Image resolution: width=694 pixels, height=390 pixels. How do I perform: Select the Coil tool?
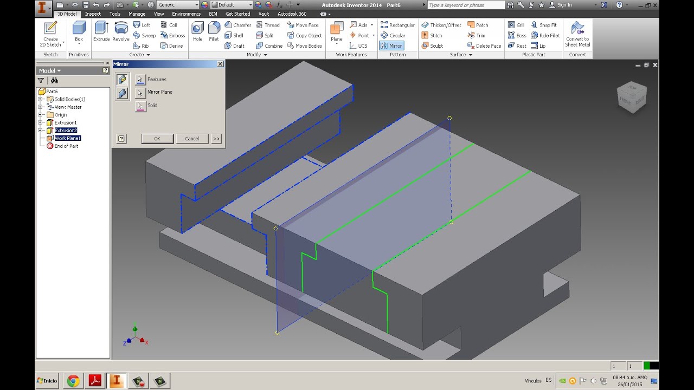pos(169,25)
